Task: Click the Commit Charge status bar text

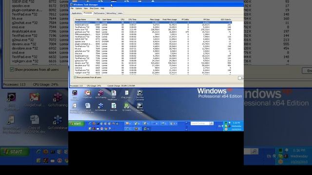Action: tap(121, 86)
